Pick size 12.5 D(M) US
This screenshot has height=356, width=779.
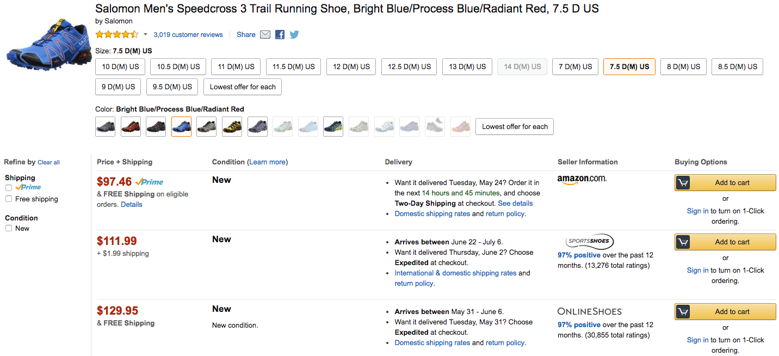pos(409,67)
